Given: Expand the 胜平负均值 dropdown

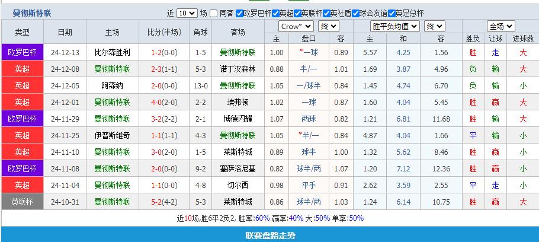Looking at the screenshot, I should pos(395,26).
